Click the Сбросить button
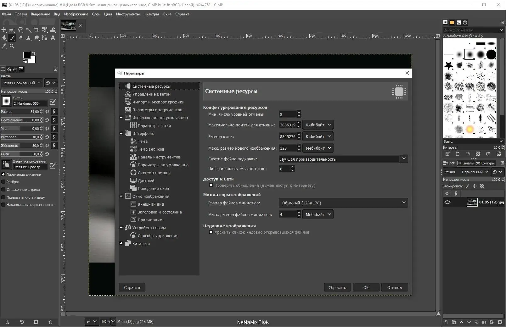This screenshot has height=327, width=506. [x=337, y=287]
